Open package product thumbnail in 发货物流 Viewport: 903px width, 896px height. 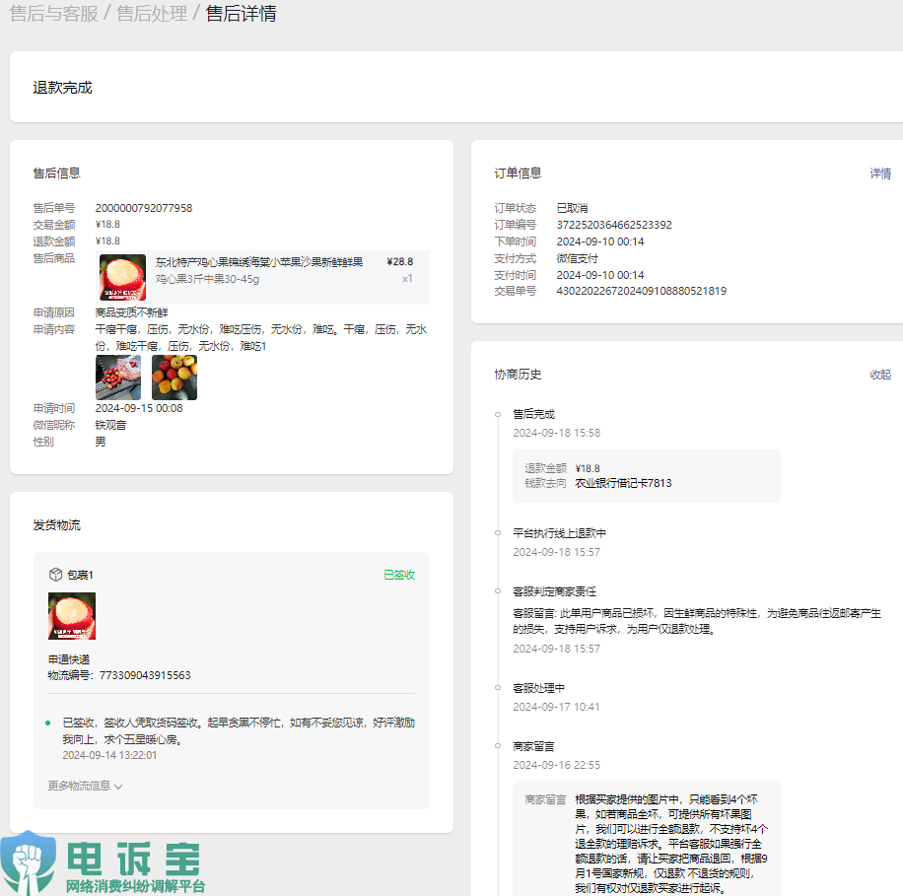click(72, 615)
